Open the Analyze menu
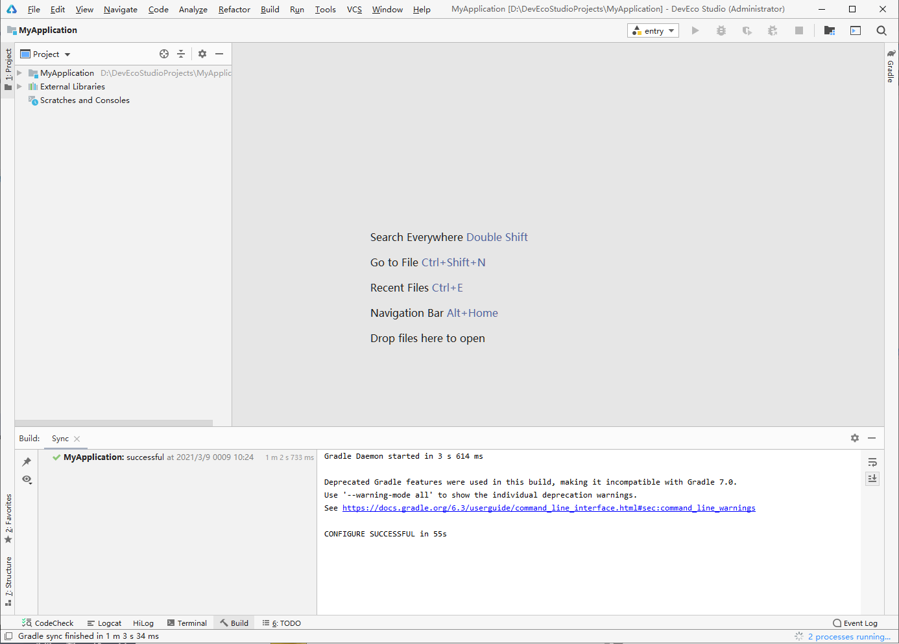 tap(193, 9)
